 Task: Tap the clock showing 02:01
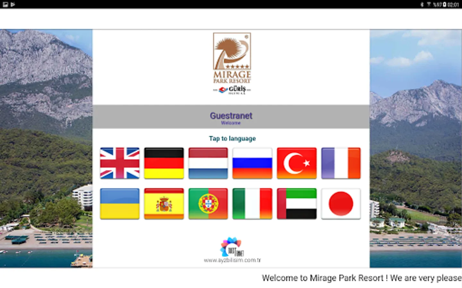pyautogui.click(x=453, y=4)
